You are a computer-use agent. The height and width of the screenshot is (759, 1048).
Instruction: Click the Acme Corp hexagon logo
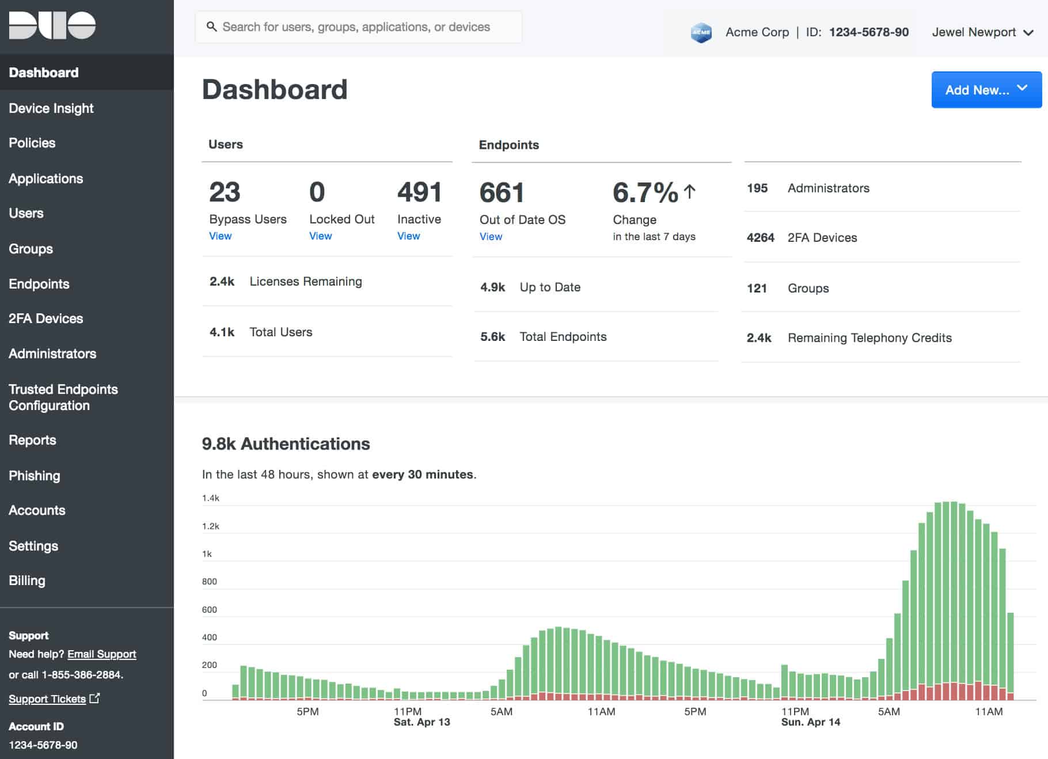701,32
